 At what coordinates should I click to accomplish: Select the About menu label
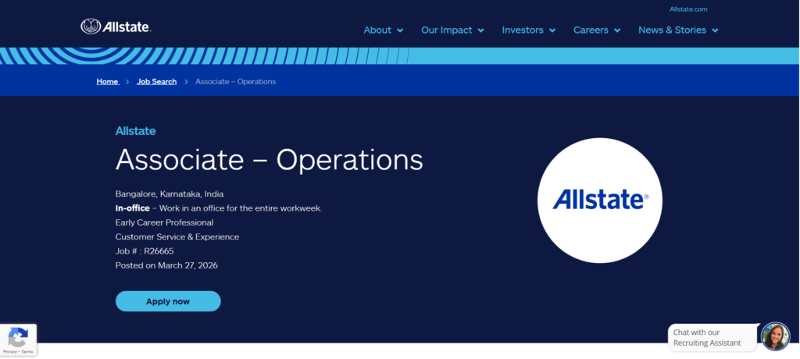click(377, 30)
